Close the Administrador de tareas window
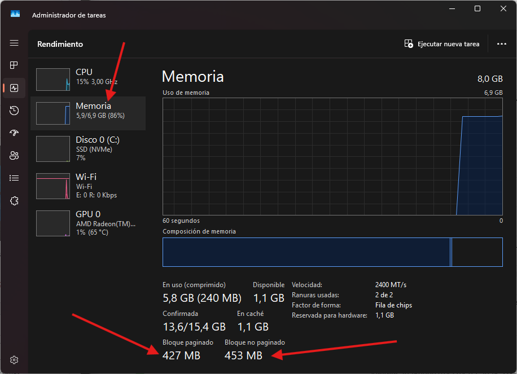 tap(503, 8)
